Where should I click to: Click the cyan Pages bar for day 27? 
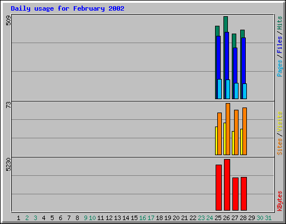tap(236, 91)
